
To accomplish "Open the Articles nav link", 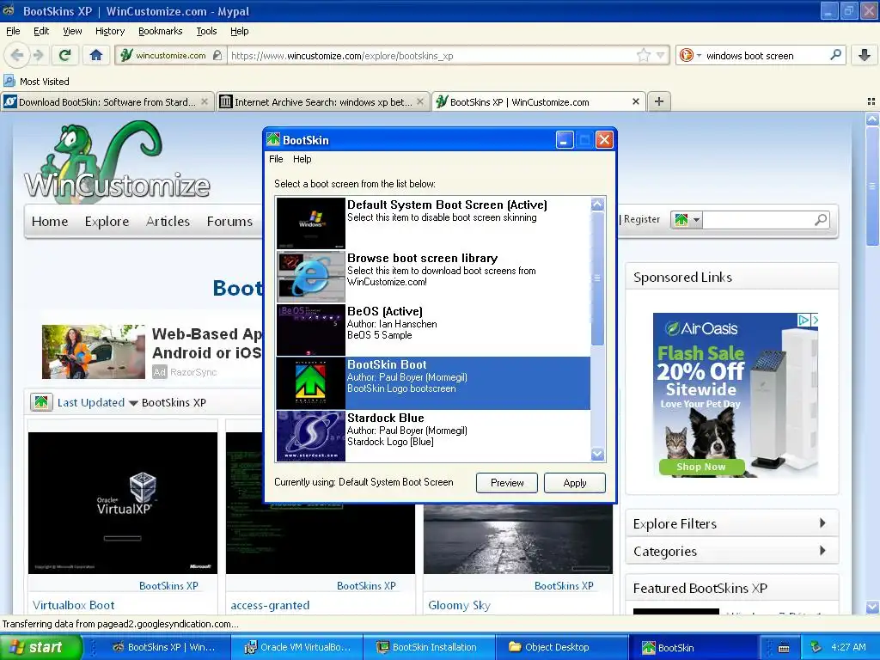I will click(168, 221).
